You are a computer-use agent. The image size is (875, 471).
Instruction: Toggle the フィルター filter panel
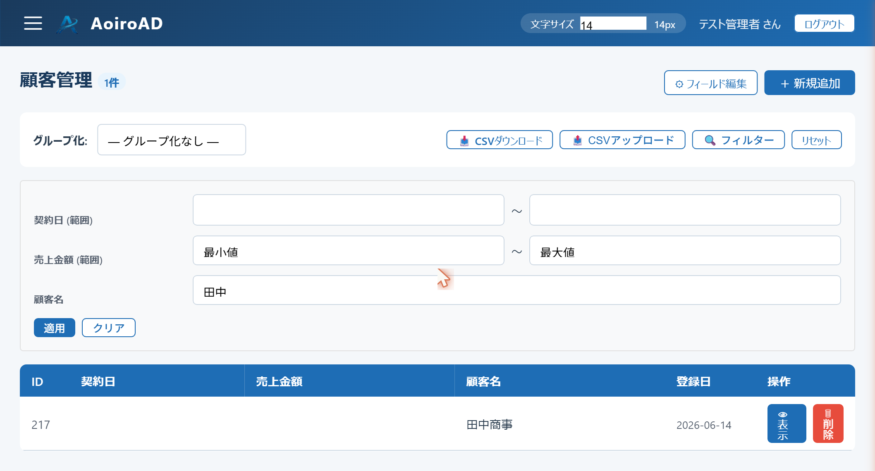click(738, 140)
